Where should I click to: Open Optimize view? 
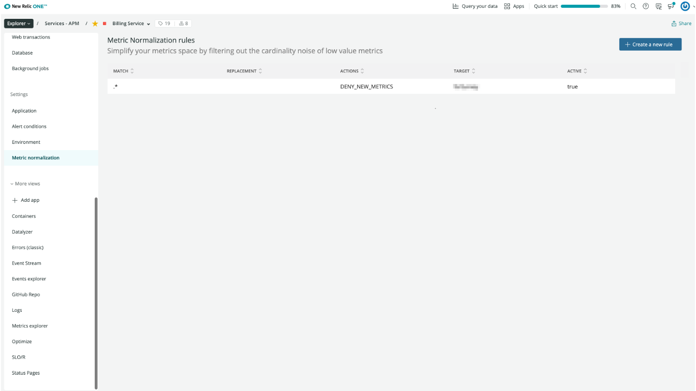22,342
